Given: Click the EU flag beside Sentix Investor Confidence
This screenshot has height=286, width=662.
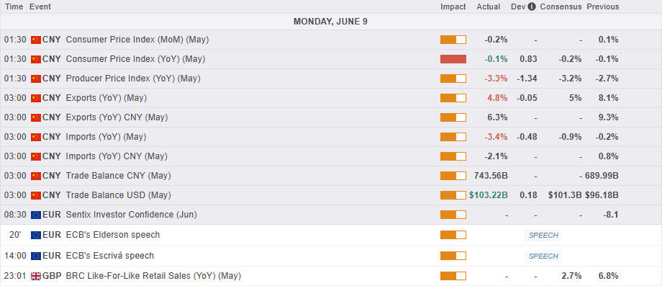Looking at the screenshot, I should [x=36, y=215].
